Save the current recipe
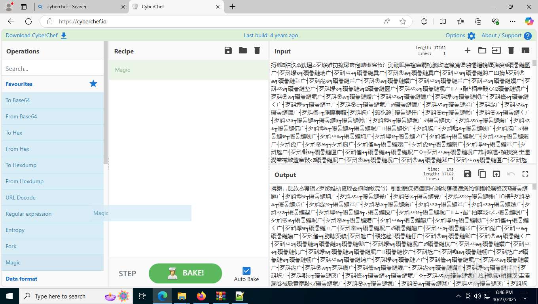Image resolution: width=538 pixels, height=304 pixels. (228, 50)
